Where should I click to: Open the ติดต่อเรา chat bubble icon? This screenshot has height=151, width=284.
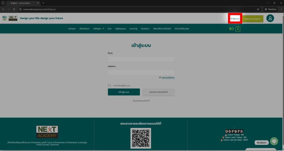point(274,141)
